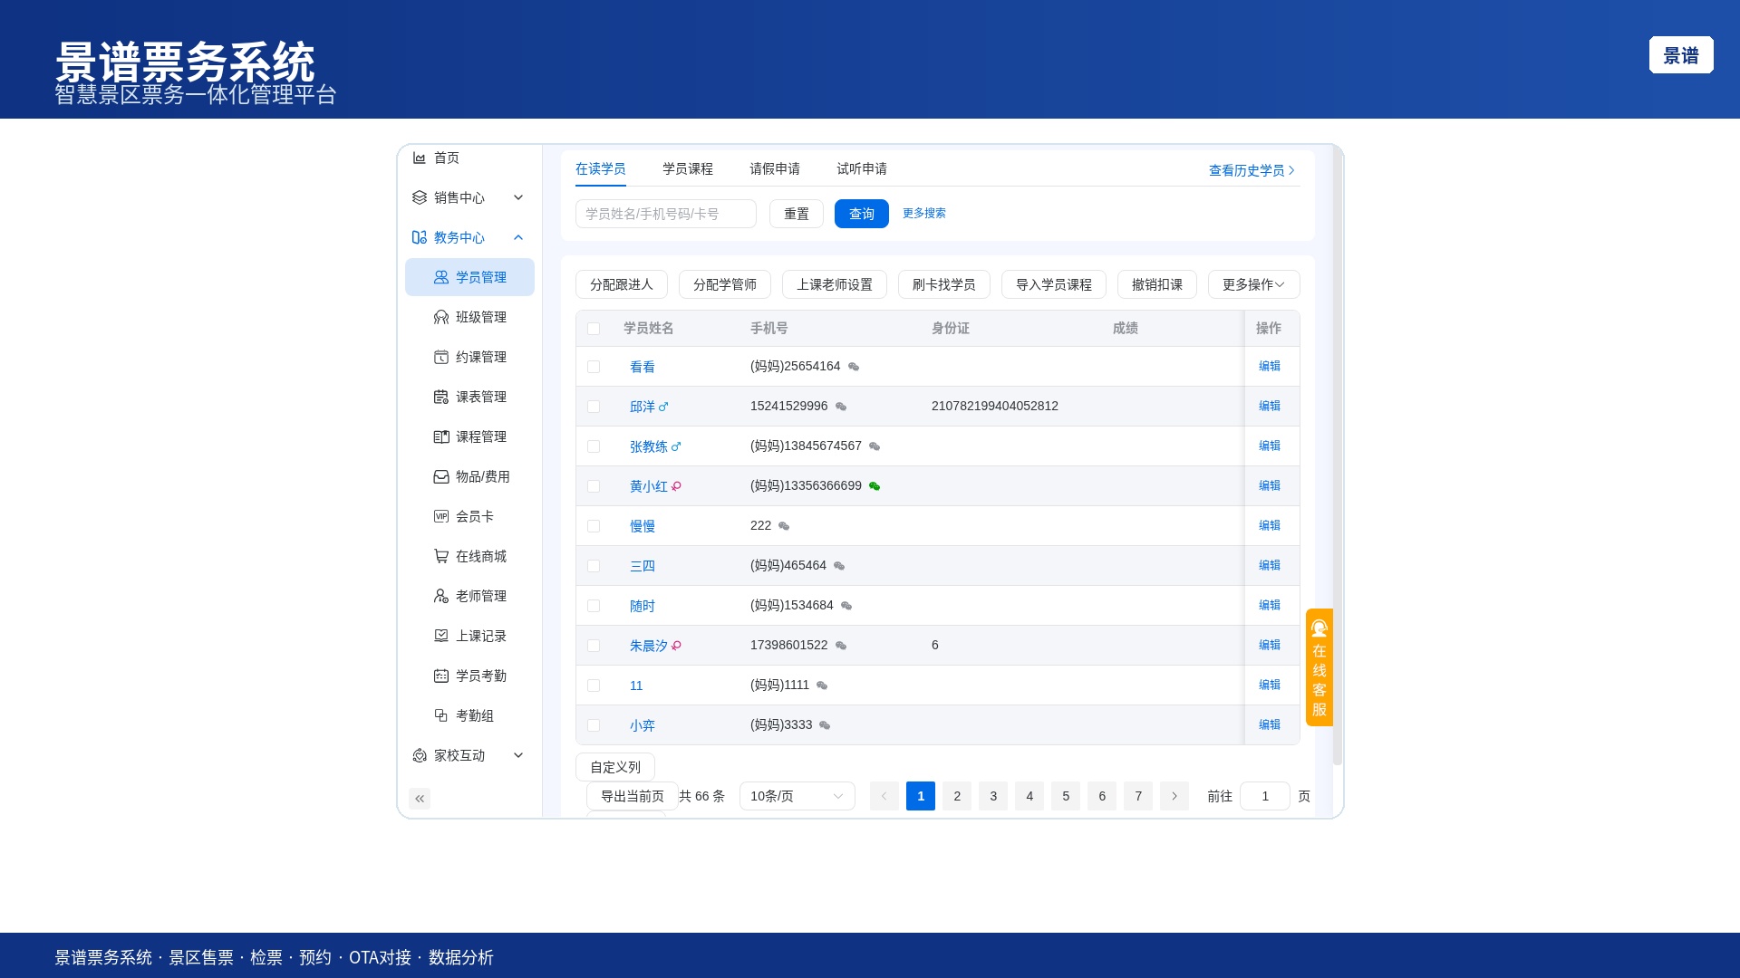This screenshot has height=978, width=1740.
Task: Click WeChat icon next to 17398601522
Action: coord(841,646)
